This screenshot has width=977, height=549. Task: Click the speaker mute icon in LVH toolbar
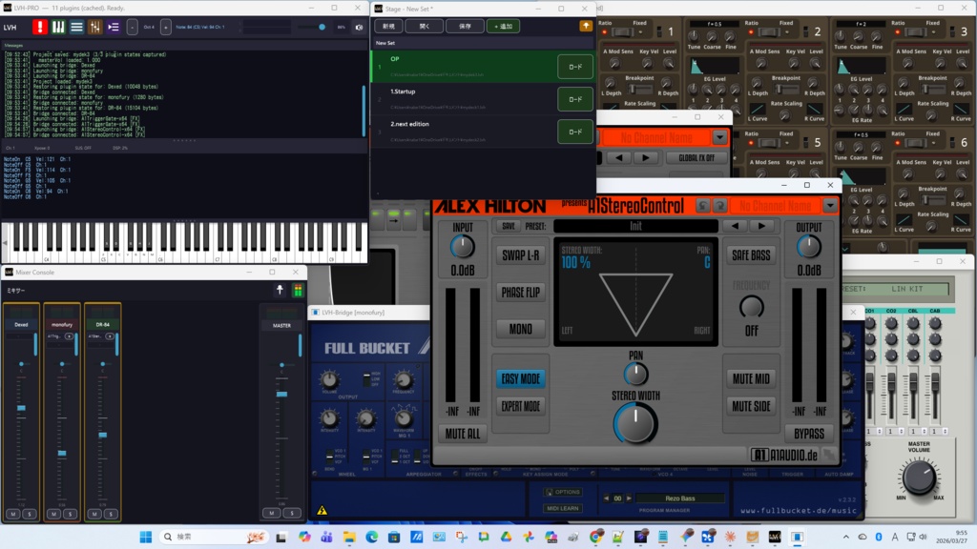coord(359,28)
